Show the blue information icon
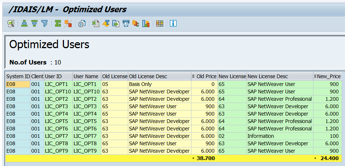The height and width of the screenshot is (166, 345). click(x=173, y=23)
